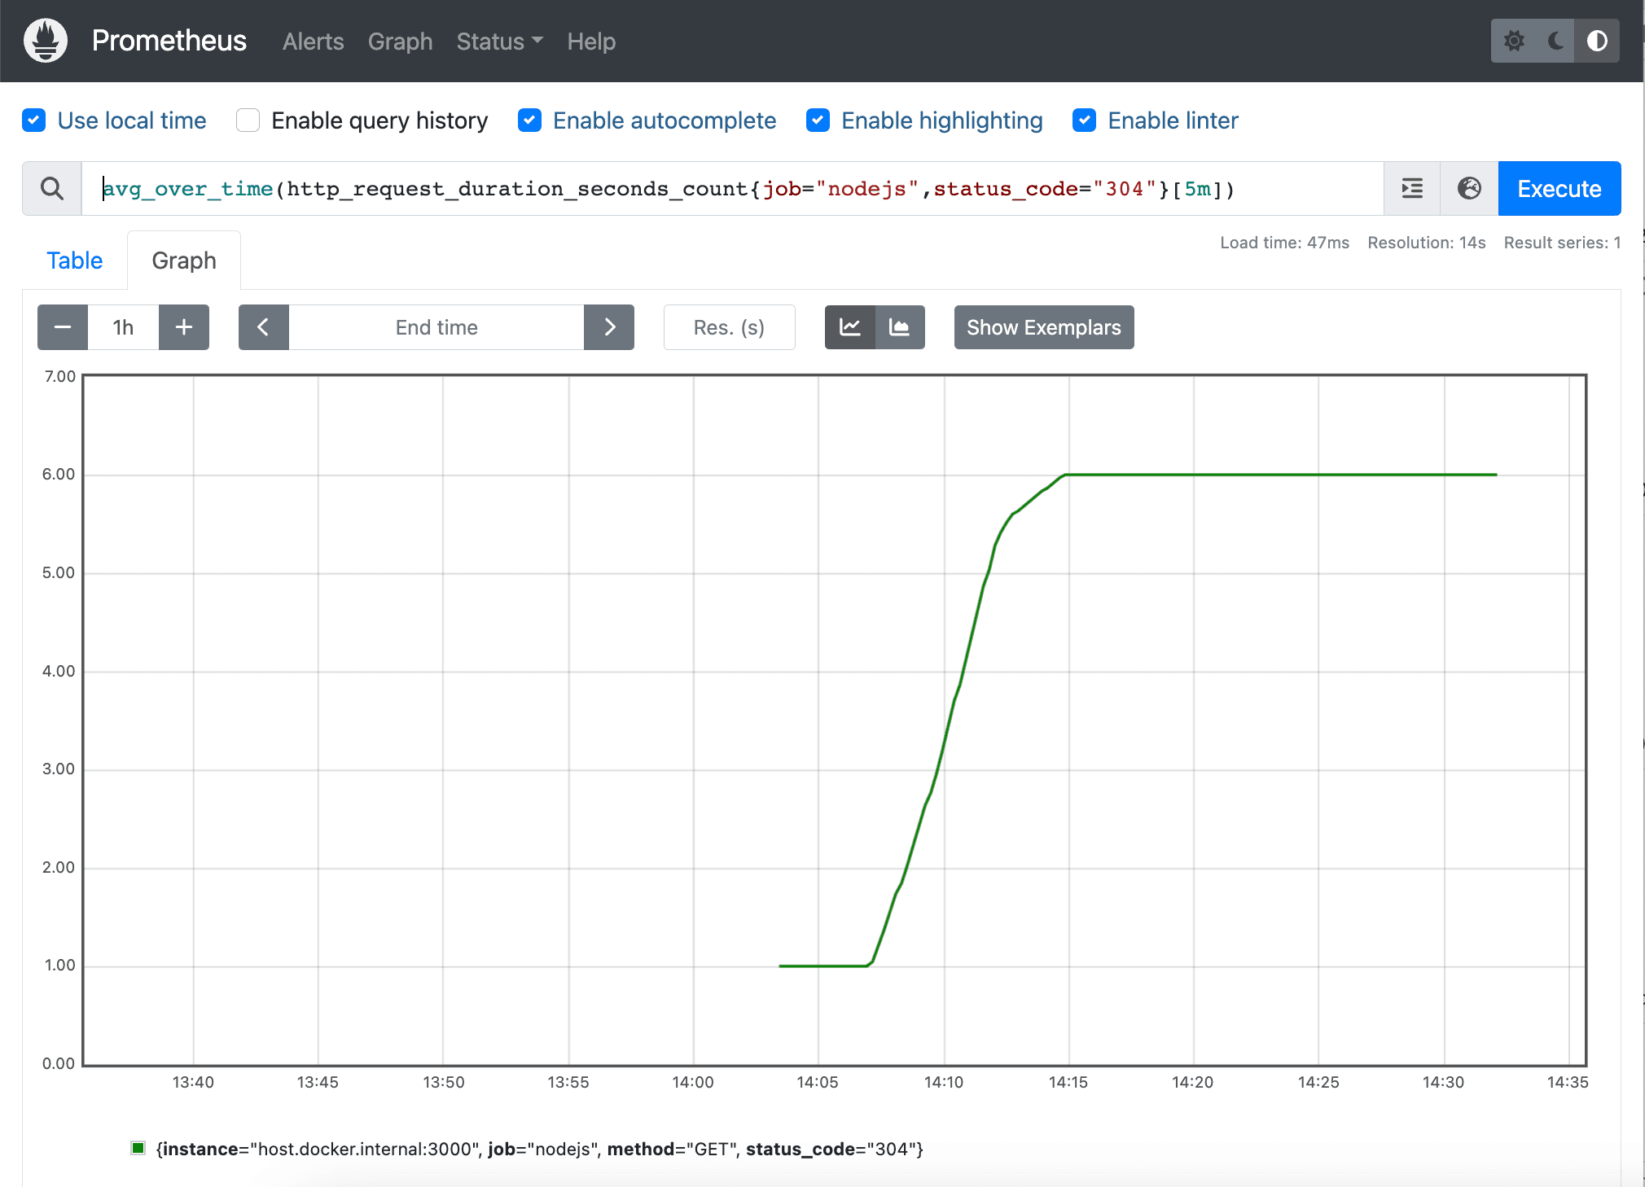The height and width of the screenshot is (1187, 1645).
Task: Click the Show Exemplars button
Action: [1044, 327]
